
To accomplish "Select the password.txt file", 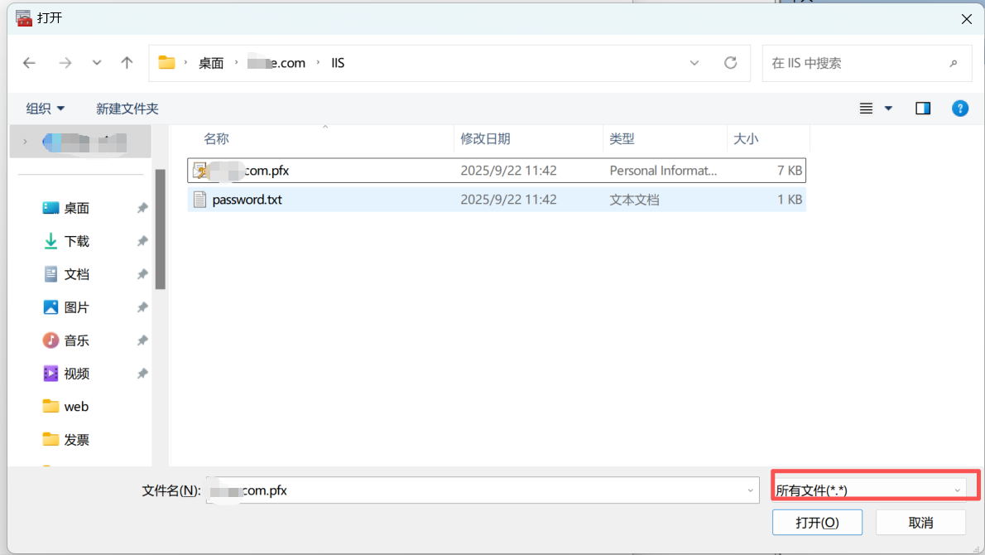I will click(247, 200).
